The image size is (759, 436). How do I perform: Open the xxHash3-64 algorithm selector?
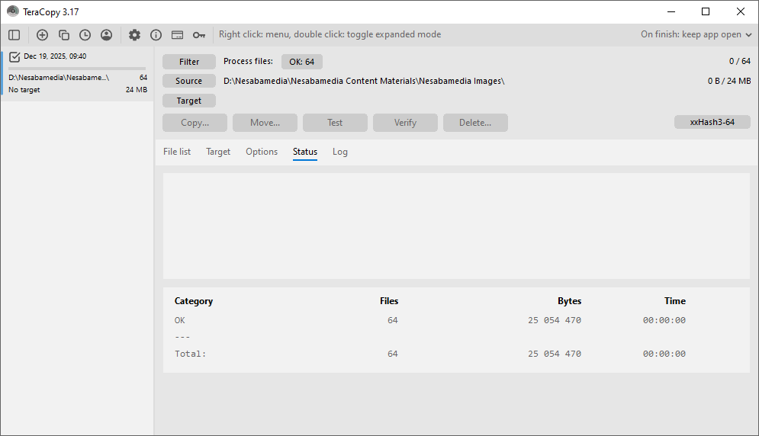tap(712, 122)
